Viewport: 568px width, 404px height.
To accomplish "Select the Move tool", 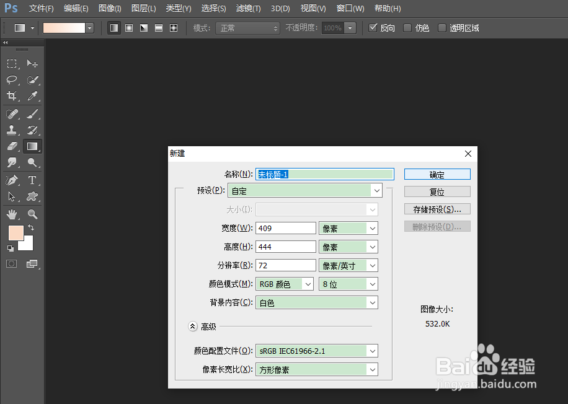I will point(32,64).
